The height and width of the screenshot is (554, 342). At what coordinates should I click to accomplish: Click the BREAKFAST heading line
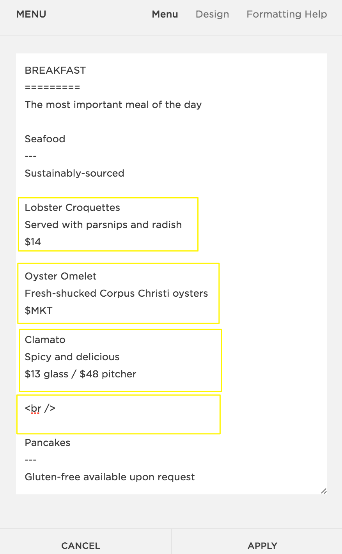click(55, 70)
